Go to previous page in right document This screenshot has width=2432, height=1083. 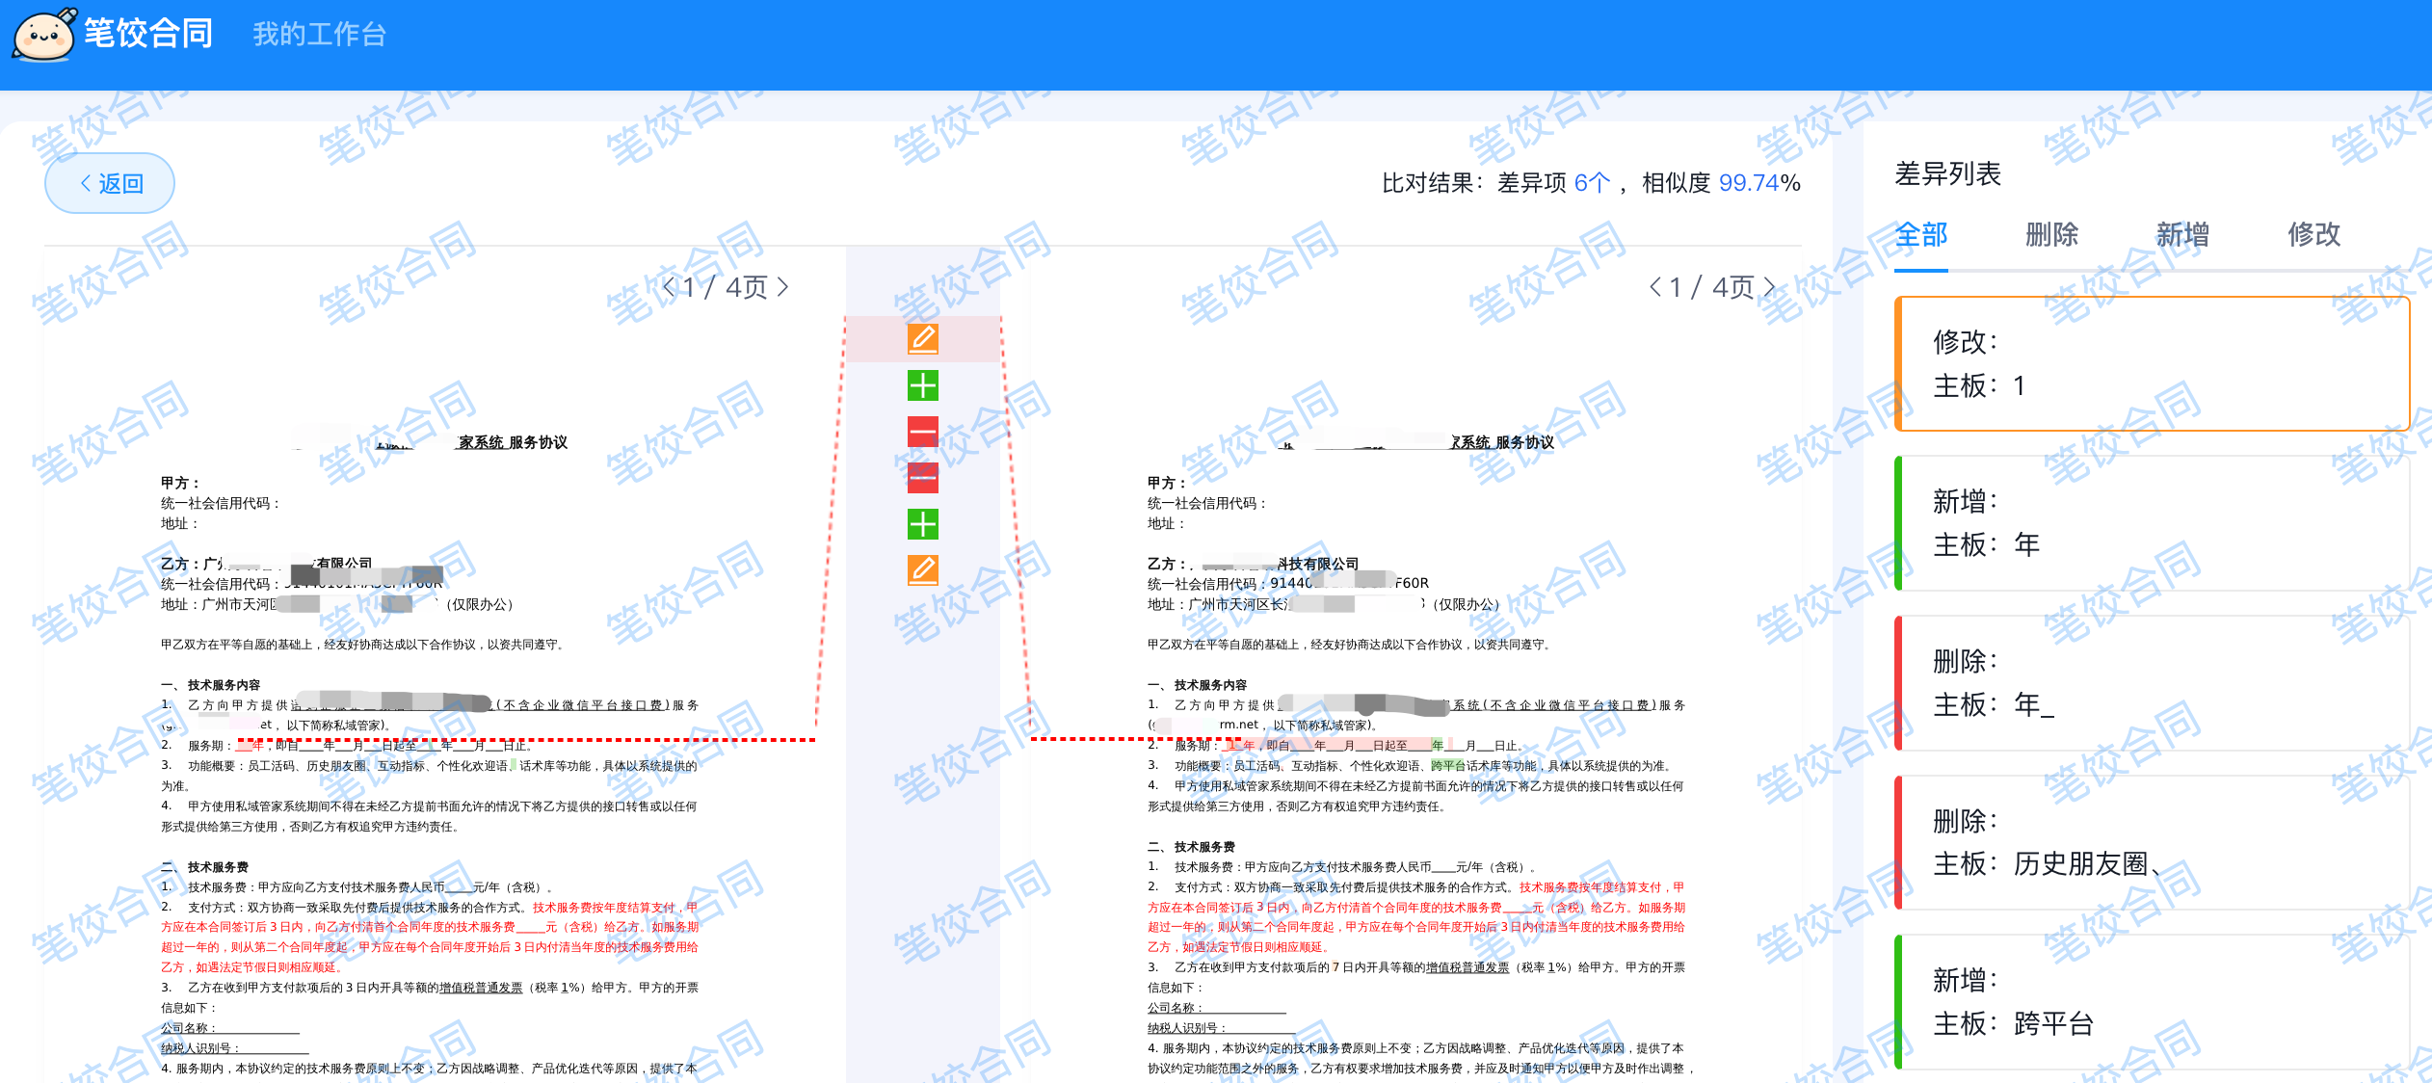(1655, 287)
